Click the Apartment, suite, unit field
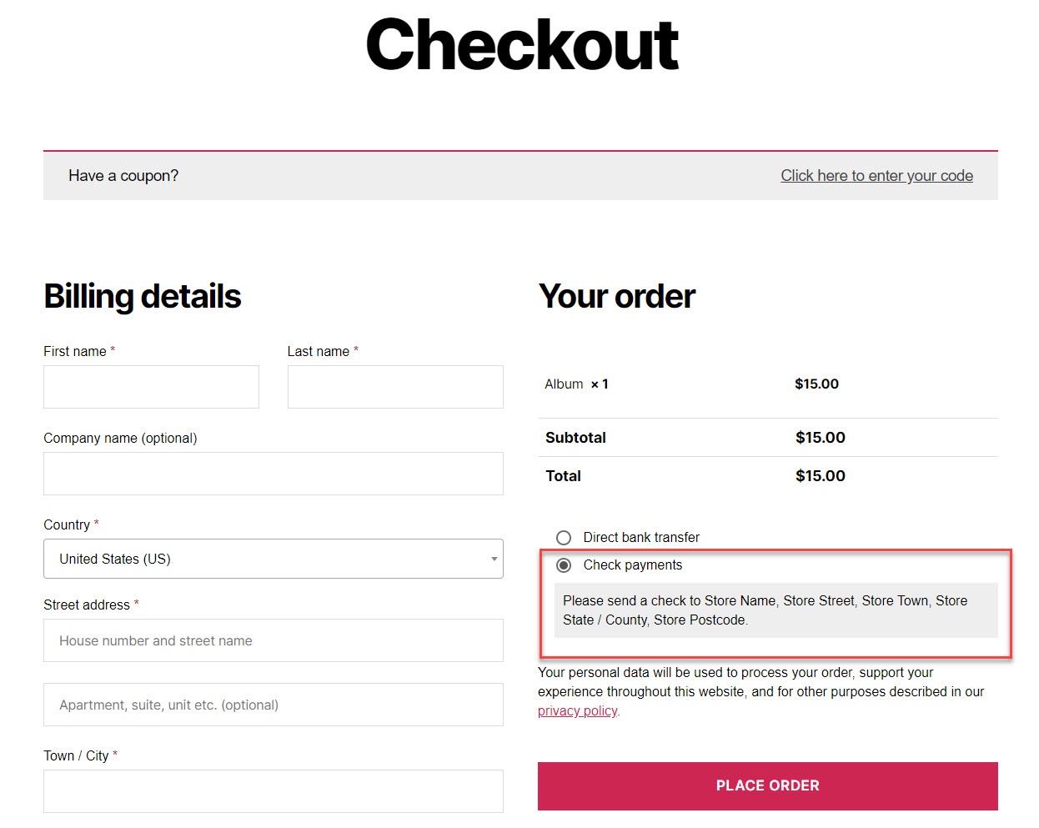1039x828 pixels. pos(273,705)
